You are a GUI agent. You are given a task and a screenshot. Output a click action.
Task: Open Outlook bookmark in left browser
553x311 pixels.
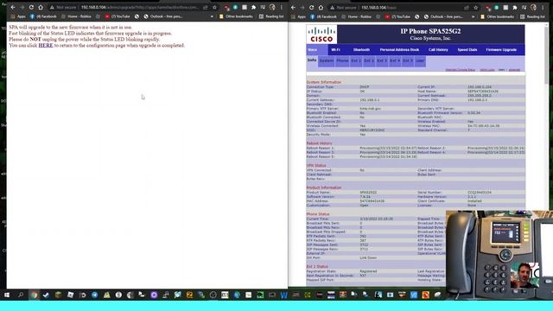pyautogui.click(x=163, y=16)
